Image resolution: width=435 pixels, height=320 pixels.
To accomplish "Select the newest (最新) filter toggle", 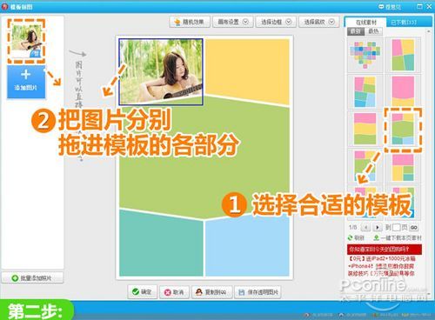I will click(356, 31).
